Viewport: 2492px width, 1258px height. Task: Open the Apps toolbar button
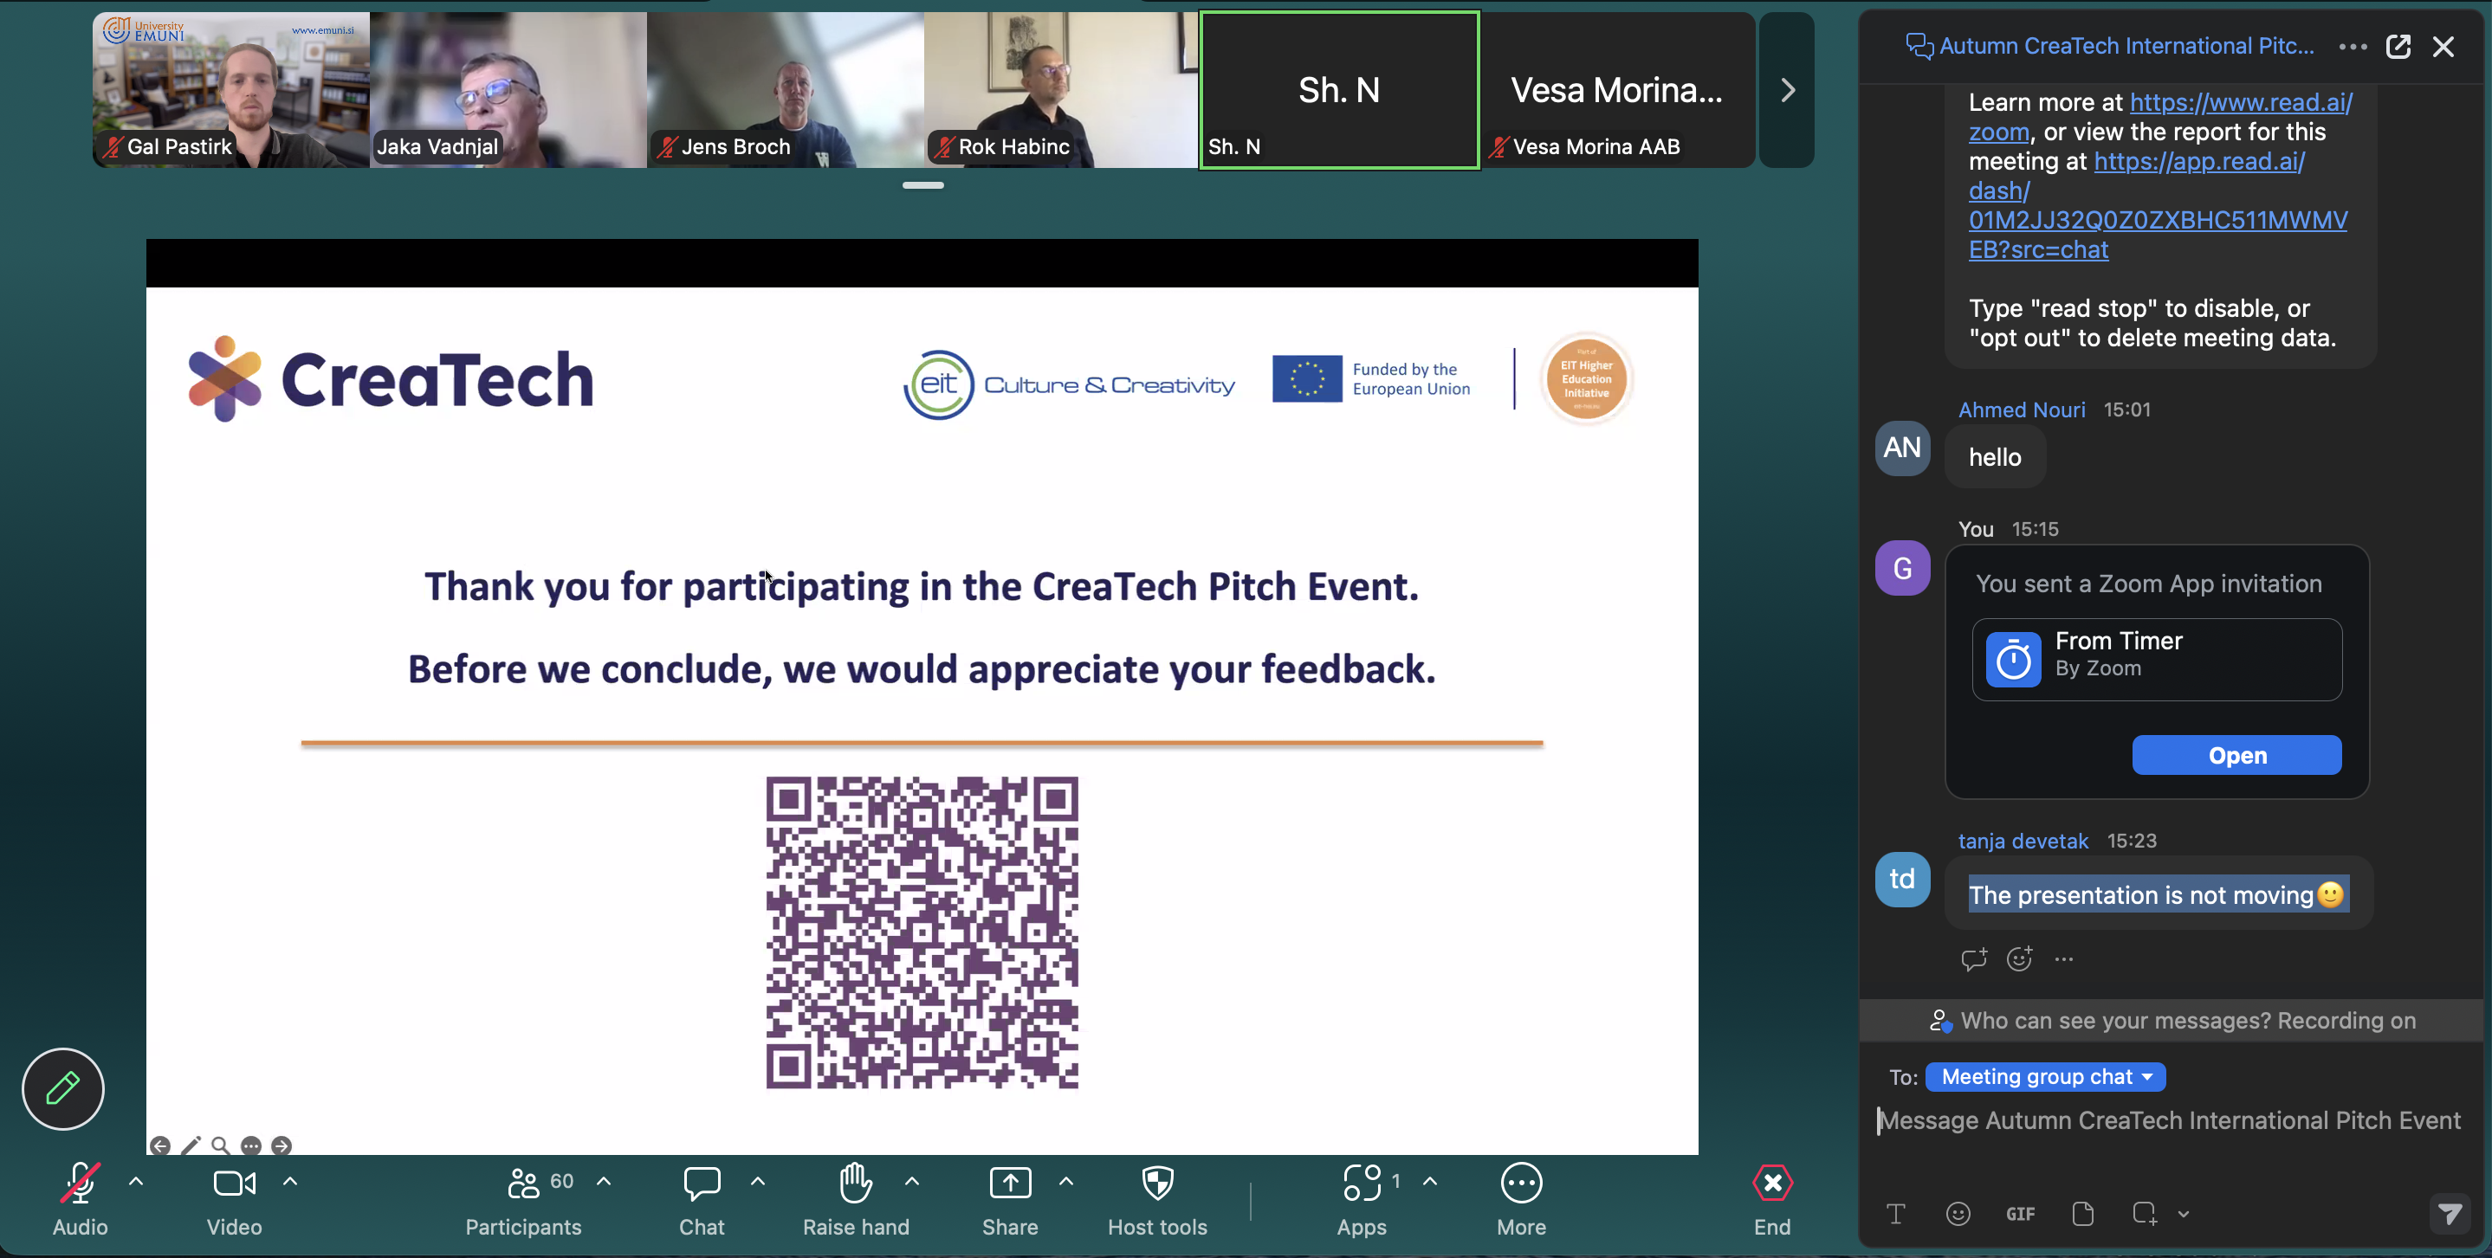pyautogui.click(x=1363, y=1199)
